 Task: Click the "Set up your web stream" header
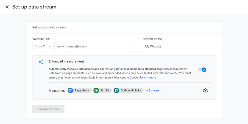[x=49, y=27]
